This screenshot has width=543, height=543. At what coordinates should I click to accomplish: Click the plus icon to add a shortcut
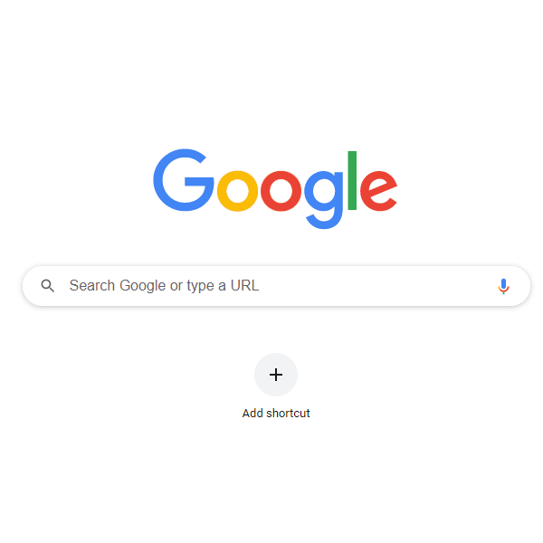pyautogui.click(x=276, y=375)
